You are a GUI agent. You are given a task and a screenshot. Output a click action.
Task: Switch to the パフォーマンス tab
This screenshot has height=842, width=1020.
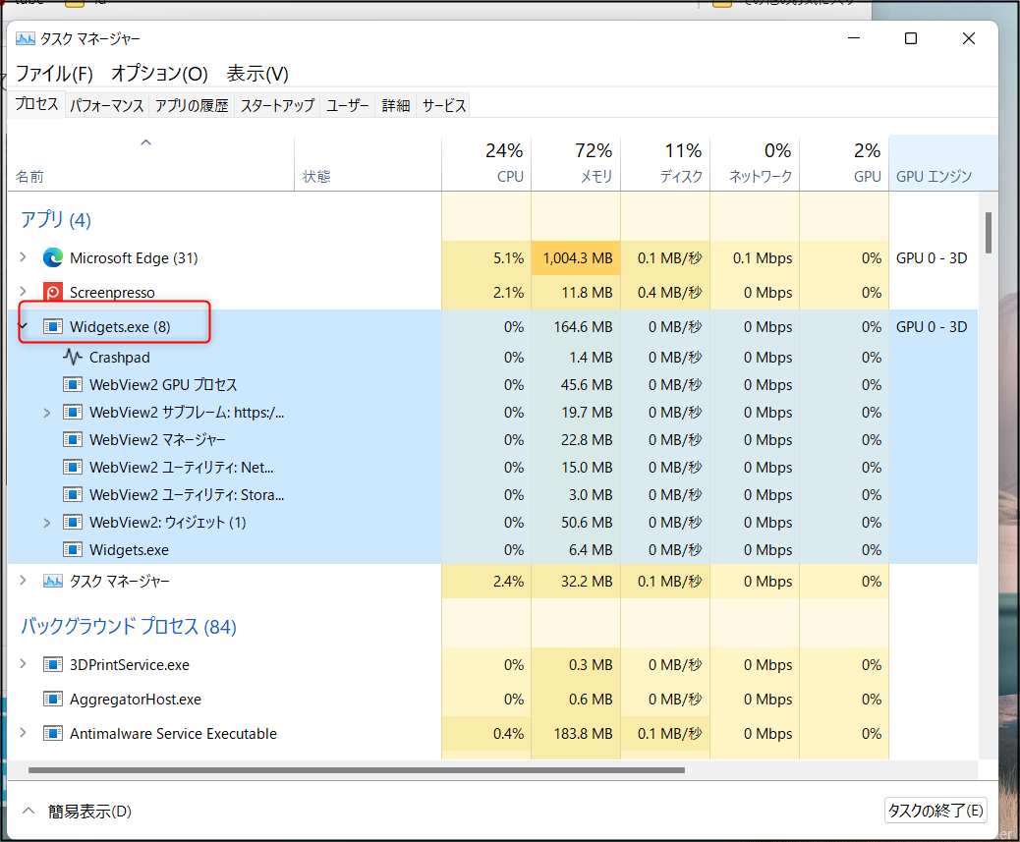tap(107, 105)
